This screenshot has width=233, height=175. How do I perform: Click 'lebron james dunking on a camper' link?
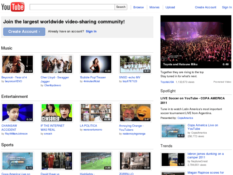point(205,155)
